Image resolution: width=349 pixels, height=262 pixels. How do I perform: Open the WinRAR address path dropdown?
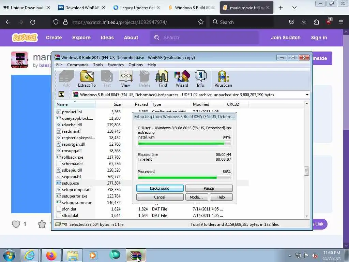point(307,95)
